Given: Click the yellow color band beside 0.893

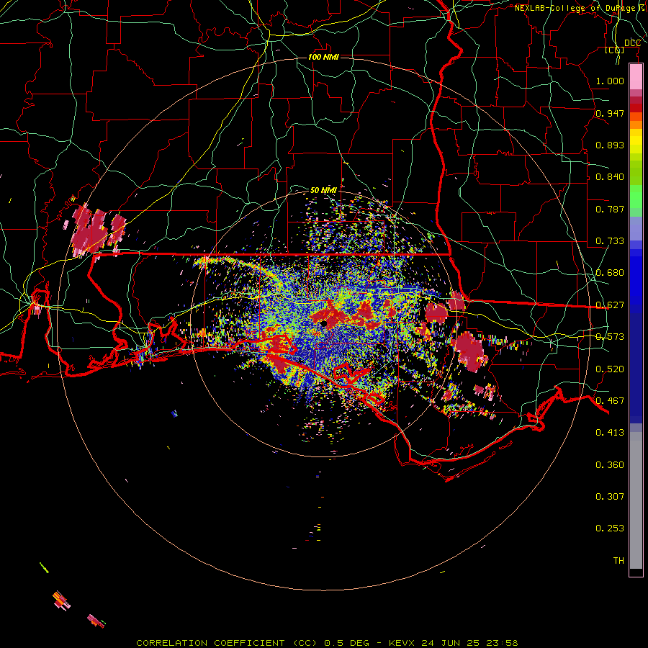Looking at the screenshot, I should pos(636,145).
